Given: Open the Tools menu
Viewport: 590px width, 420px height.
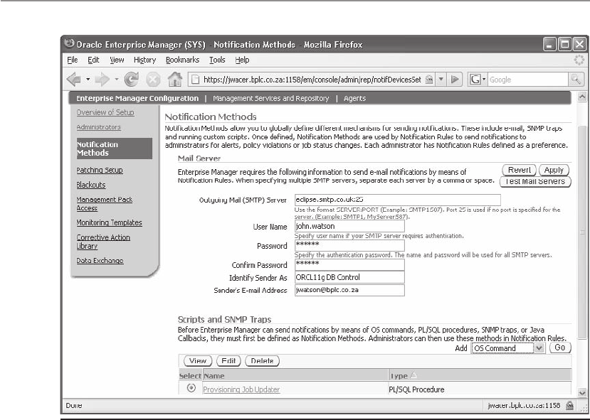Looking at the screenshot, I should (x=217, y=60).
